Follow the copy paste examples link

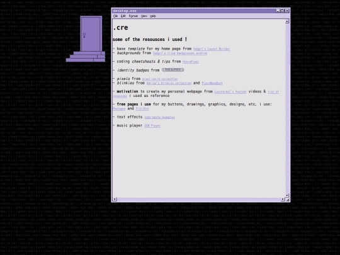coord(159,117)
